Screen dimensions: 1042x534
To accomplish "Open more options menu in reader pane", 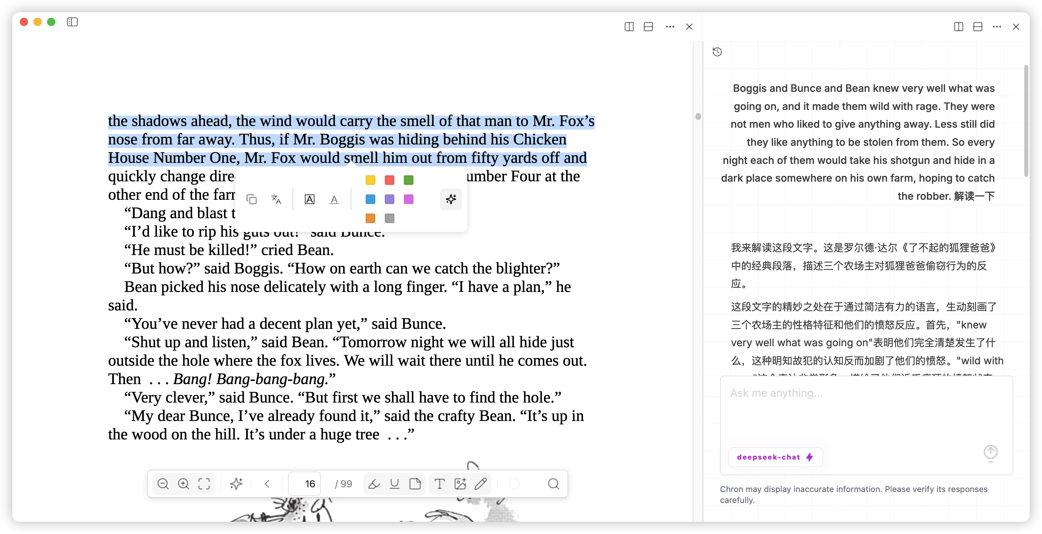I will [x=670, y=27].
